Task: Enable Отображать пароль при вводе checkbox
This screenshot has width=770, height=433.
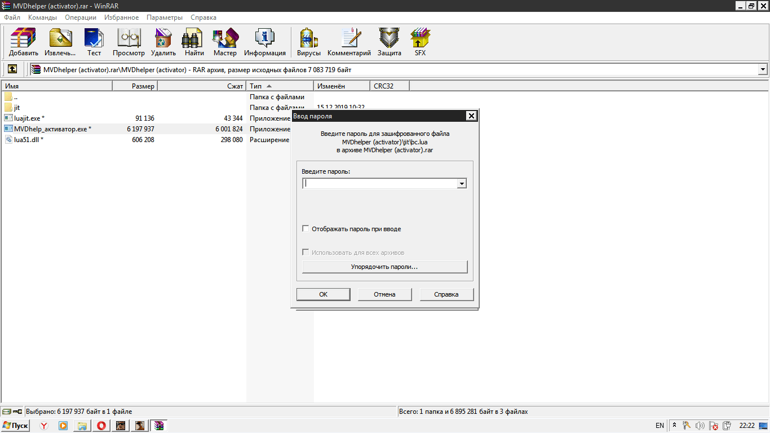Action: coord(306,229)
